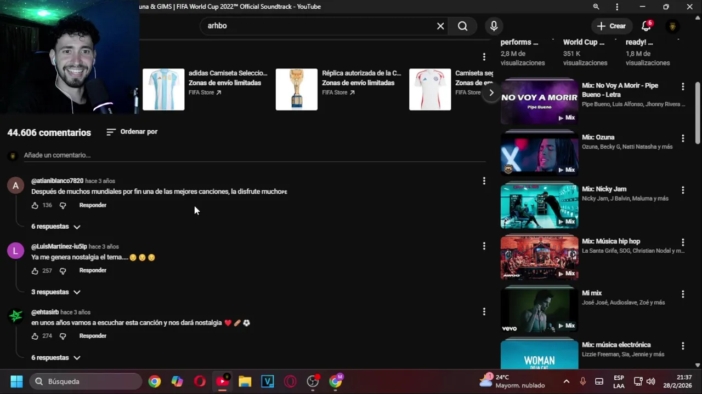Open the weather widget showing 24°C

pyautogui.click(x=512, y=381)
